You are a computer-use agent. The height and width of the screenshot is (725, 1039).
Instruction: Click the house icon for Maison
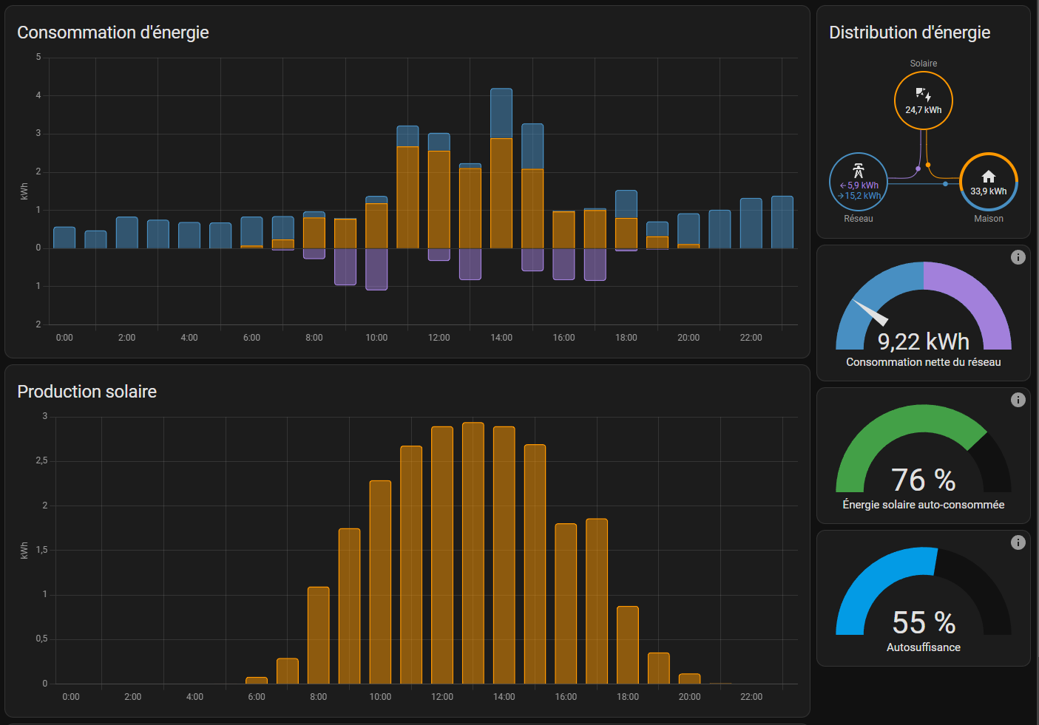(x=988, y=177)
